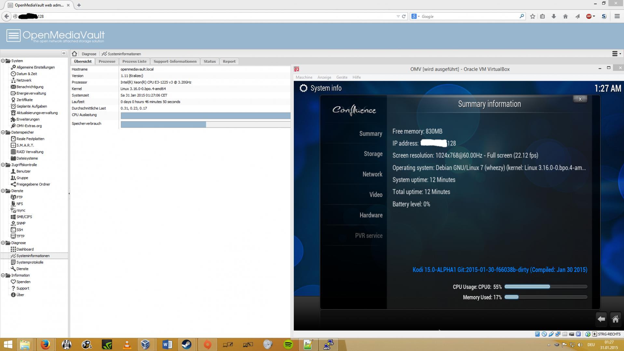624x351 pixels.
Task: Open the URL bar history dropdown
Action: 398,16
